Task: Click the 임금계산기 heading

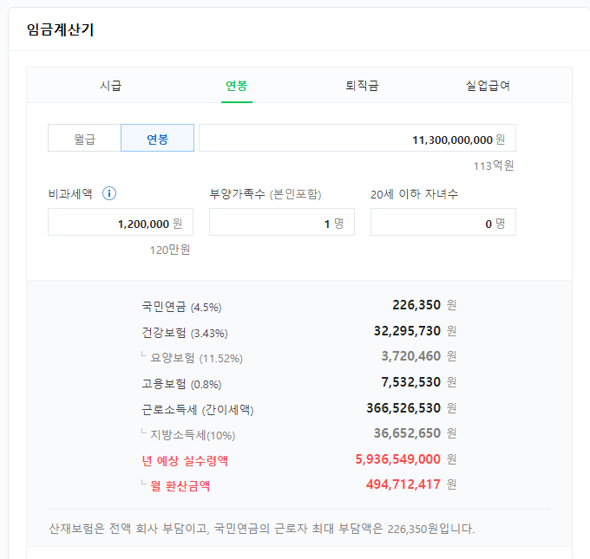Action: point(61,30)
